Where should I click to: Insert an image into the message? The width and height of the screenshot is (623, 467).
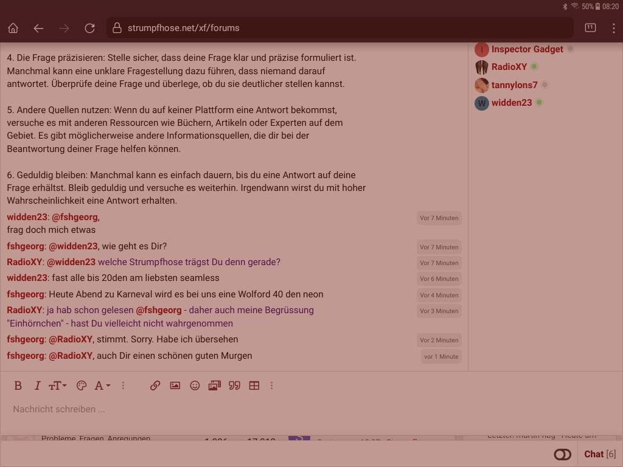[x=175, y=386]
